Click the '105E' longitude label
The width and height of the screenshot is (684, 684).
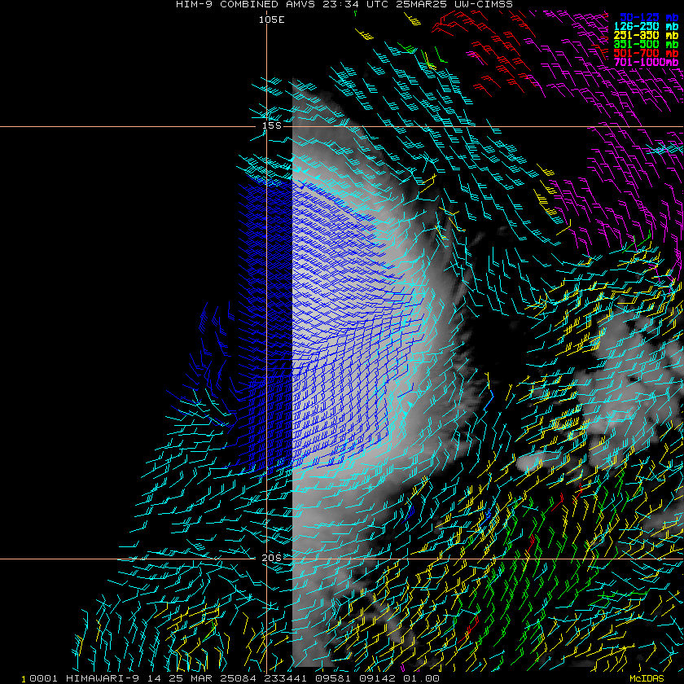pos(271,20)
